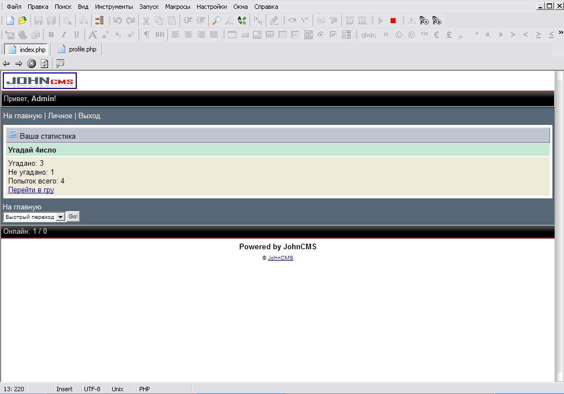Click the Онлайн: 1 / 0 counter
564x394 pixels.
pyautogui.click(x=25, y=232)
